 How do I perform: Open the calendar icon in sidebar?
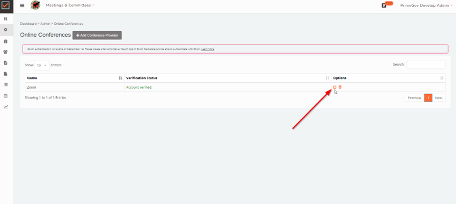pyautogui.click(x=5, y=96)
